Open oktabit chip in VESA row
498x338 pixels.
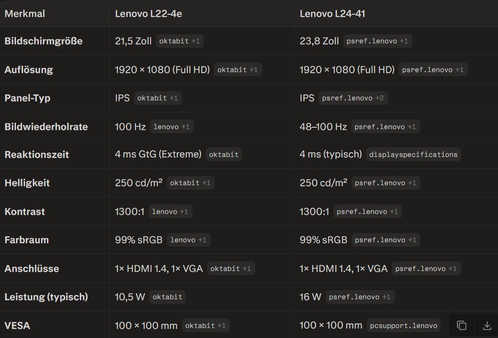pos(206,325)
